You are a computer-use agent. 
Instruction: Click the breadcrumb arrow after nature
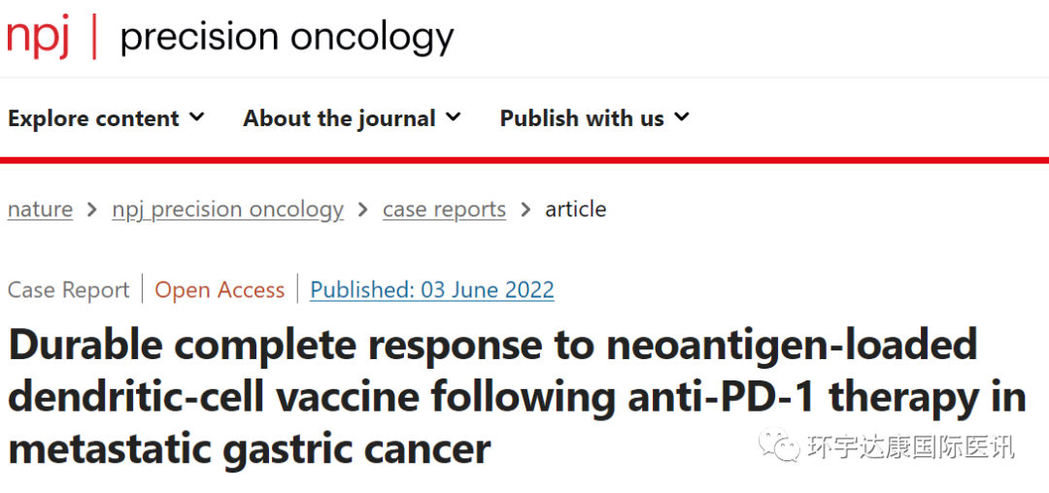[92, 210]
